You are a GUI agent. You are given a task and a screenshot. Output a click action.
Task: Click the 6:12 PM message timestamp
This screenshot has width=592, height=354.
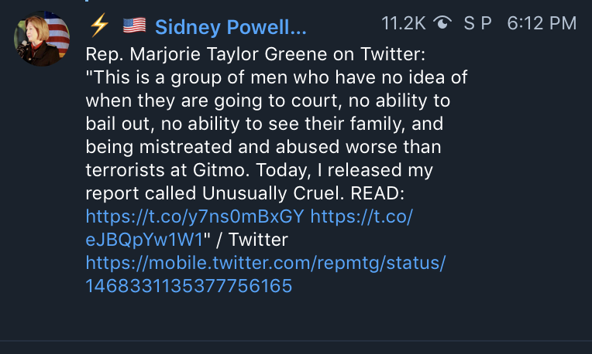pyautogui.click(x=542, y=24)
